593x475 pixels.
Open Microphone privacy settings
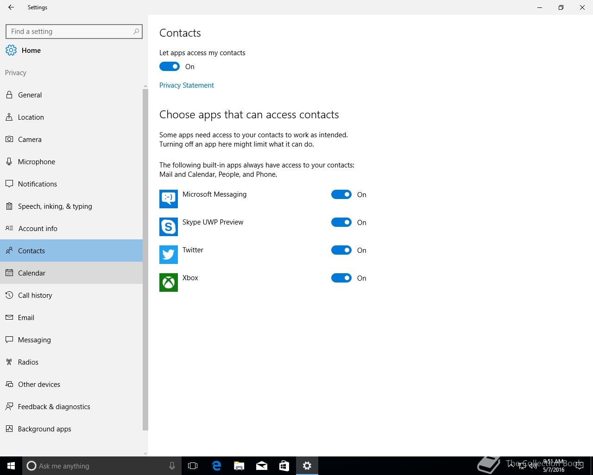(71, 161)
